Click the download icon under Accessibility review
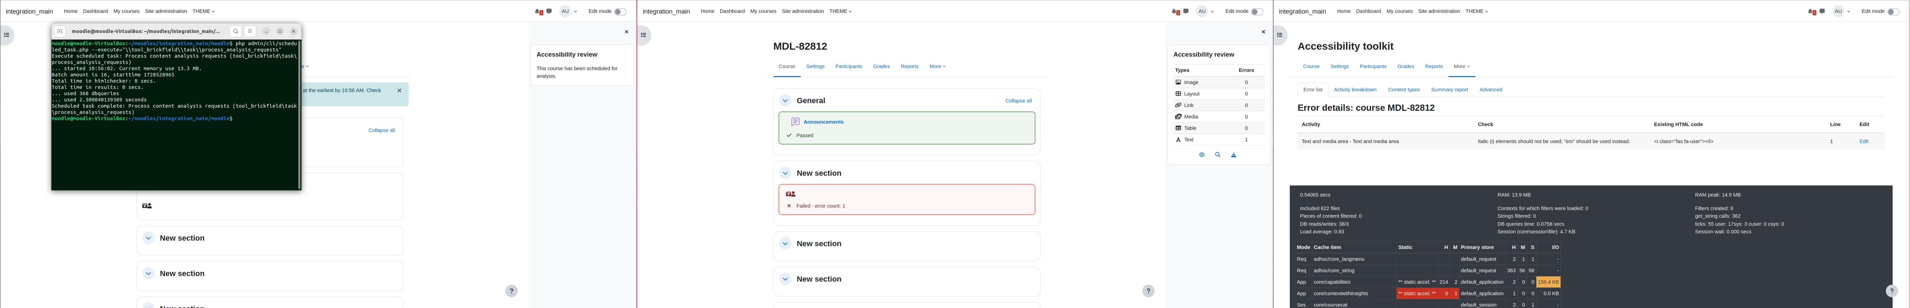 [x=1234, y=155]
